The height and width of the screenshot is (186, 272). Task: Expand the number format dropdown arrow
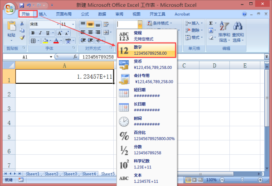(140, 24)
